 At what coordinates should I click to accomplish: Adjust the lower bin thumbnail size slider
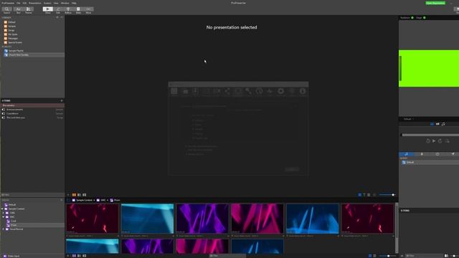(387, 256)
